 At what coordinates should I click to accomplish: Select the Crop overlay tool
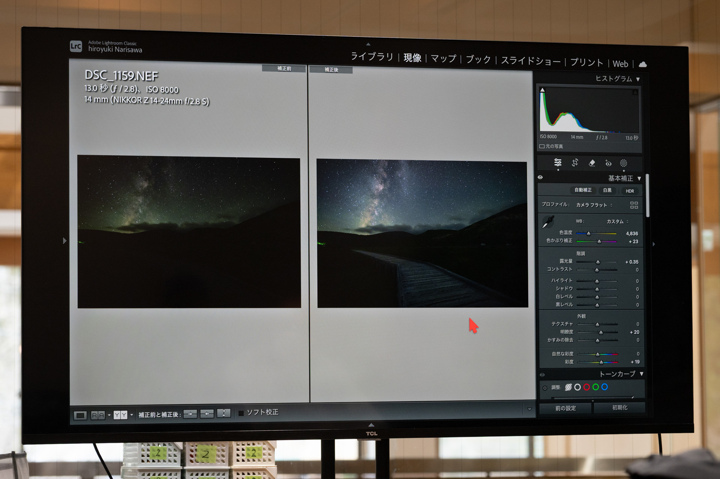tap(574, 163)
